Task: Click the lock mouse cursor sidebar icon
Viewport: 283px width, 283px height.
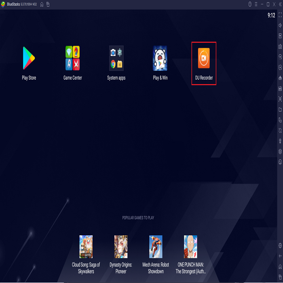Action: pyautogui.click(x=280, y=36)
